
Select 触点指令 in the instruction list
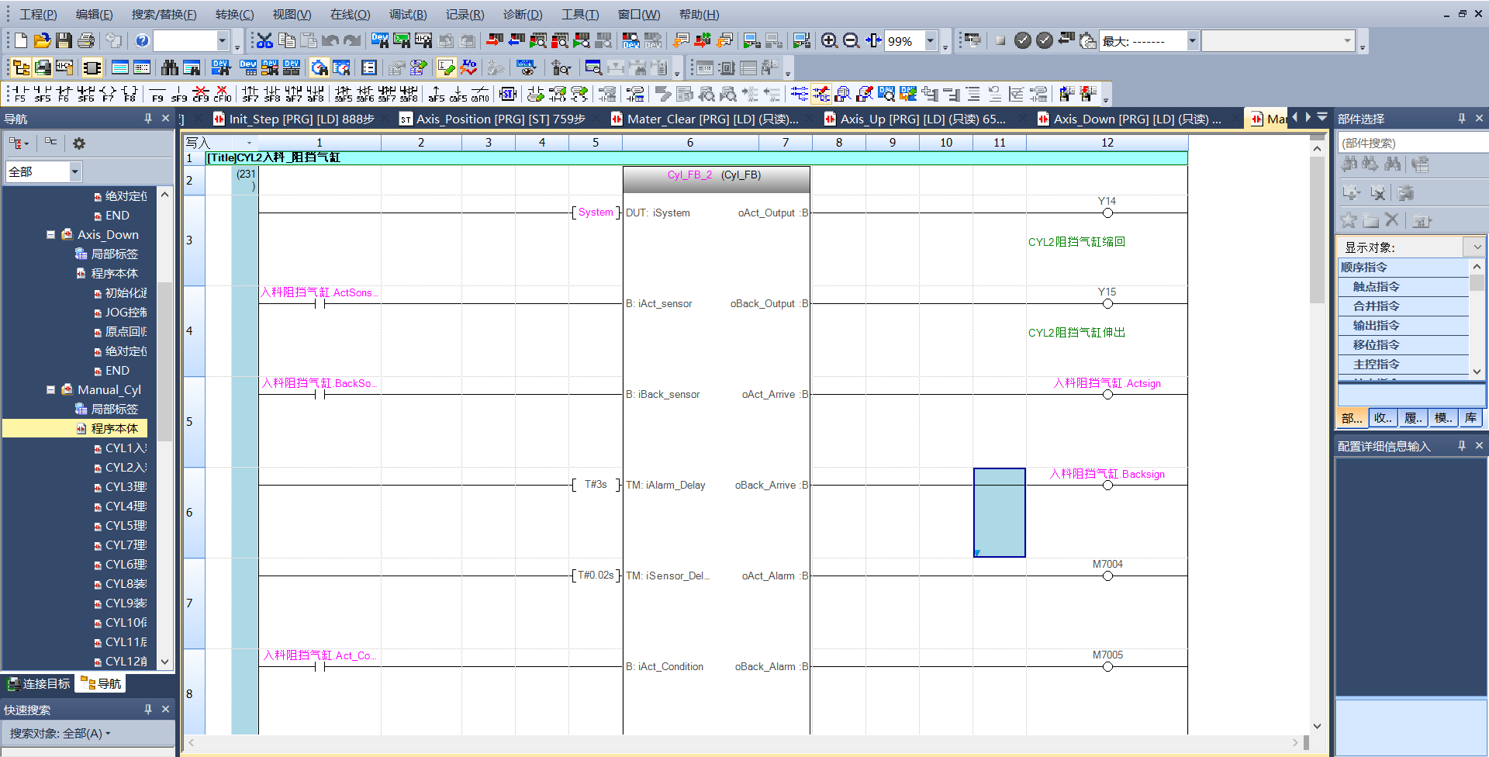(1376, 287)
